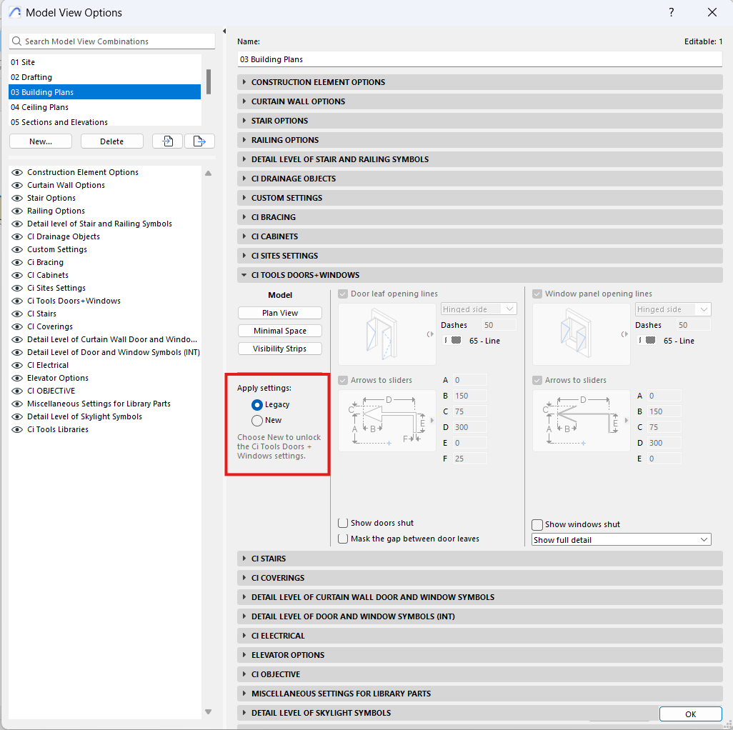Click the Import combination icon button
Screen dimensions: 733x730
(x=167, y=141)
